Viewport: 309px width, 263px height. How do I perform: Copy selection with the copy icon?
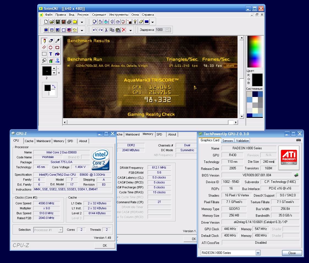pyautogui.click(x=112, y=30)
